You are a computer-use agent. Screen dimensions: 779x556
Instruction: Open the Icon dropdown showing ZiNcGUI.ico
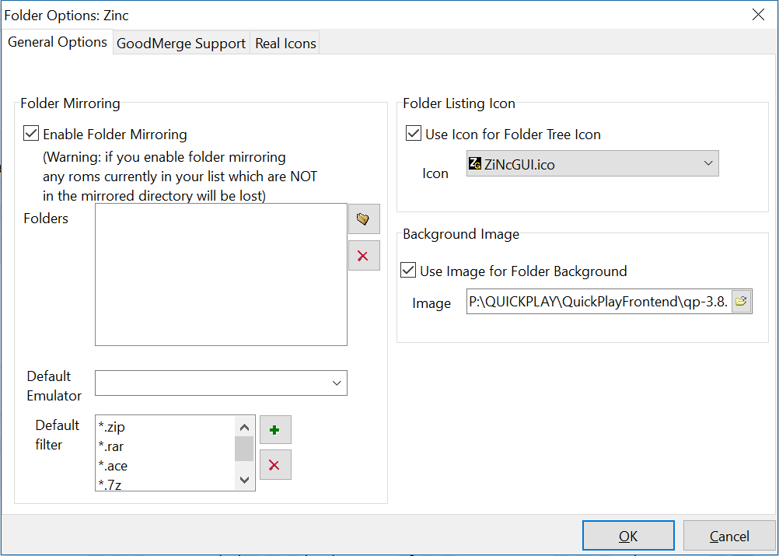(592, 163)
